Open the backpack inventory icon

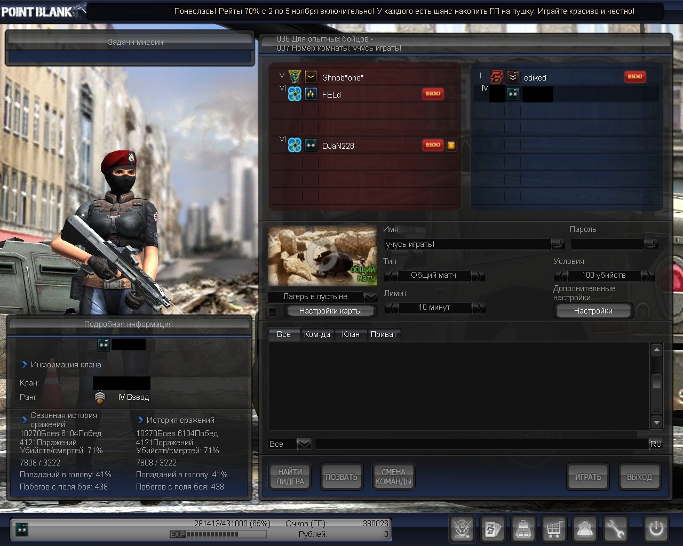tap(523, 529)
